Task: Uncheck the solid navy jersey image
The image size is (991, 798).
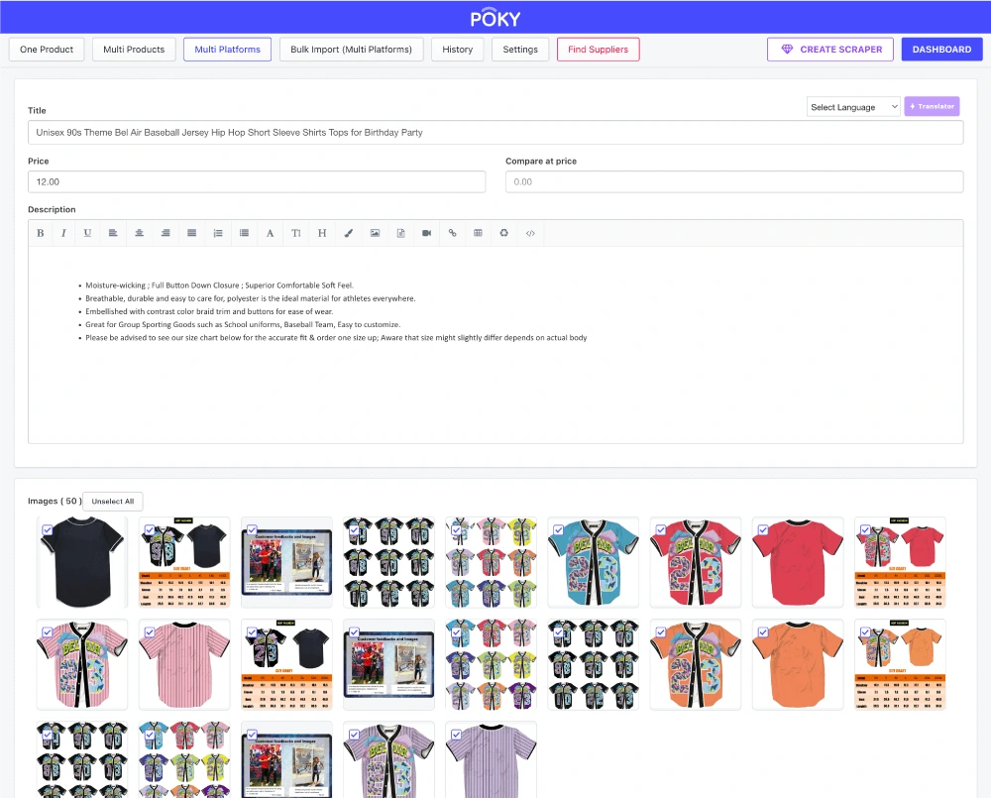Action: (48, 529)
